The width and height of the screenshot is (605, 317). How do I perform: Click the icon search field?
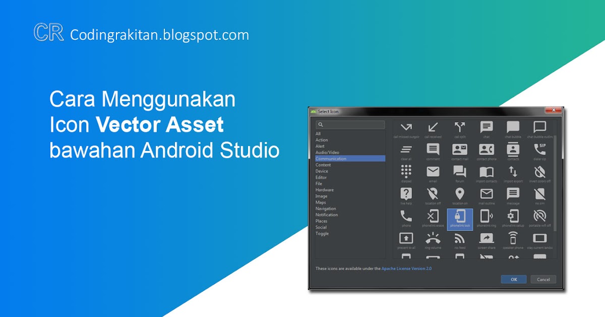coord(350,124)
